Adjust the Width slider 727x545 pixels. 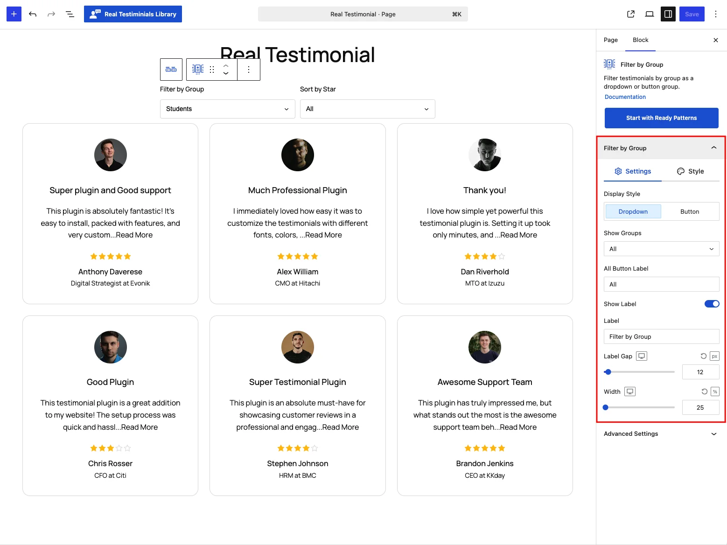639,407
